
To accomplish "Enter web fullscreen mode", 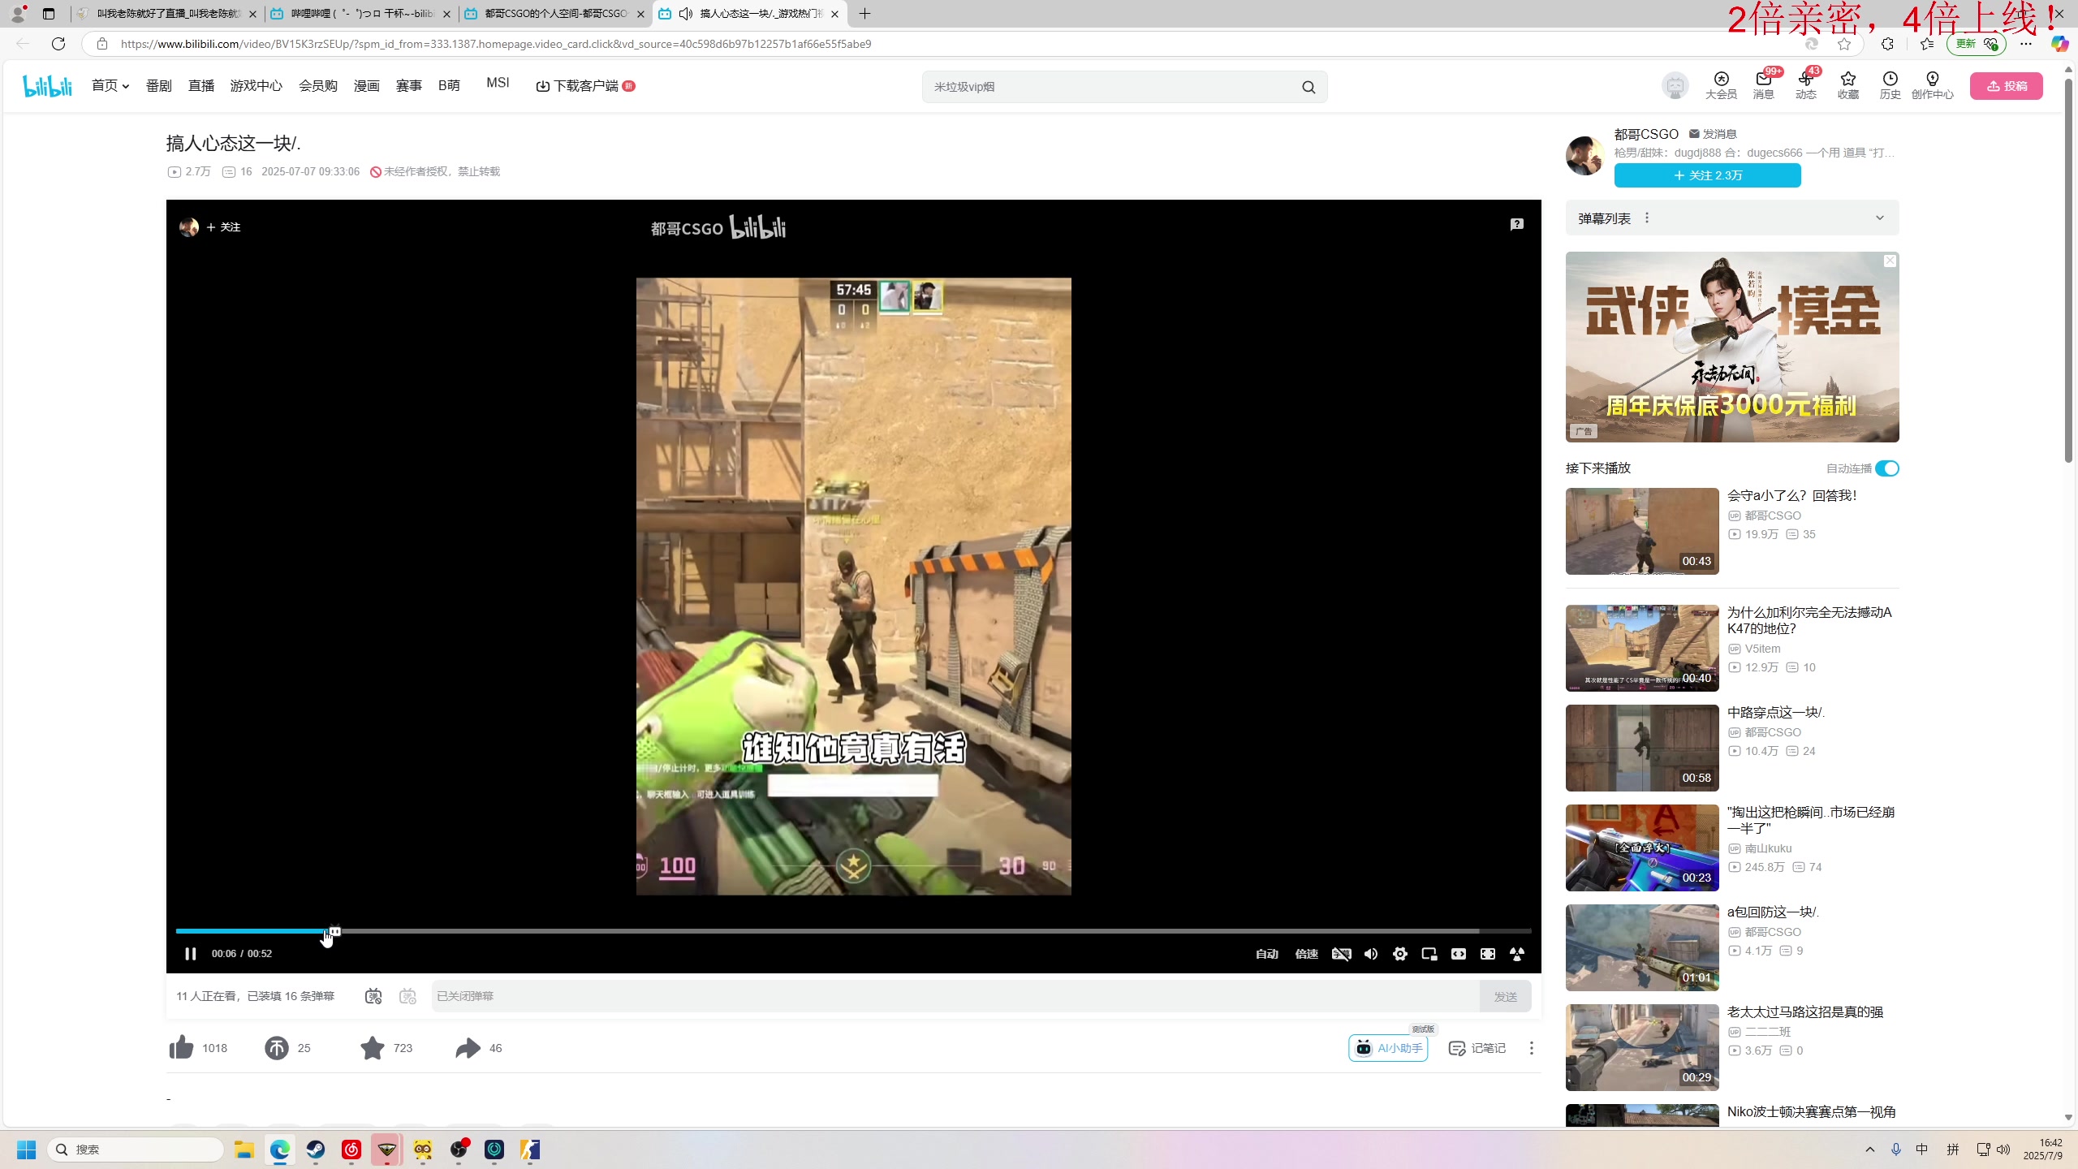I will click(x=1488, y=954).
